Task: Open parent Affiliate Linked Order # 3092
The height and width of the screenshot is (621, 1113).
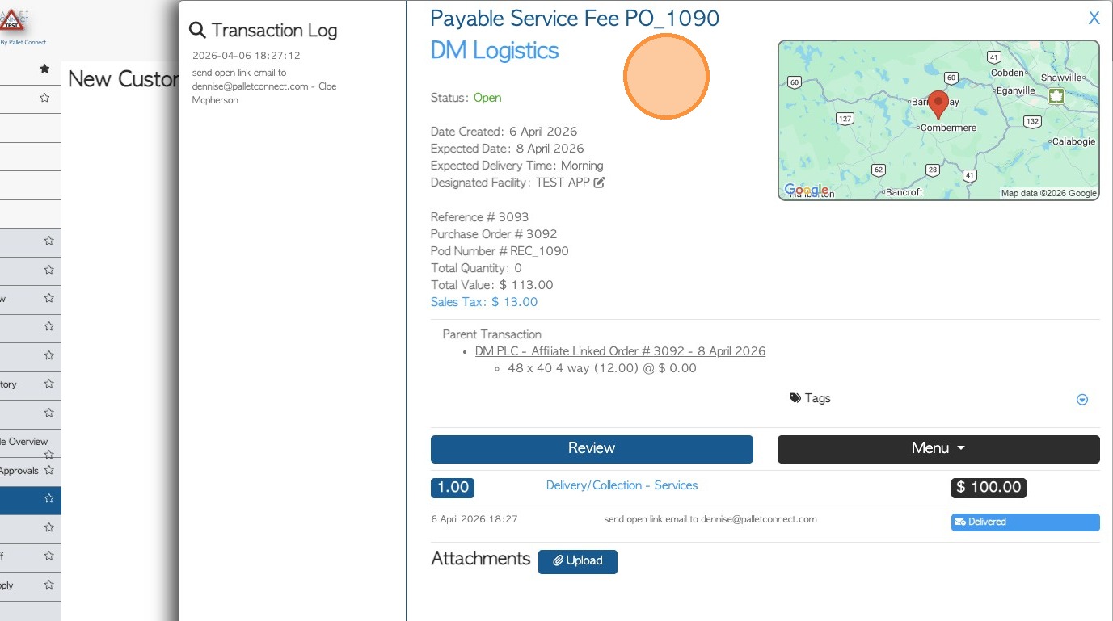Action: [620, 351]
